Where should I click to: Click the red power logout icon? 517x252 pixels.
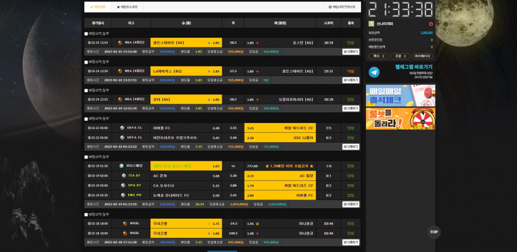pyautogui.click(x=431, y=23)
